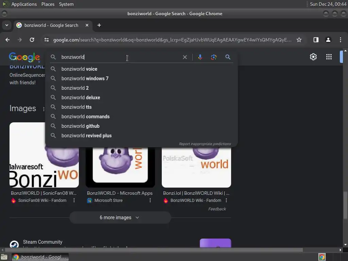Viewport: 348px width, 261px height.
Task: Click the Chrome address bar URL
Action: [172, 40]
